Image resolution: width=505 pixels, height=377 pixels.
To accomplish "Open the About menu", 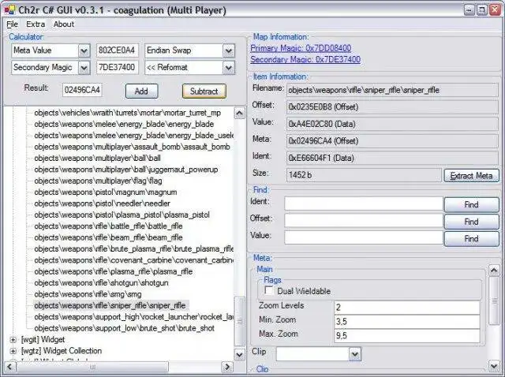I will coord(64,24).
